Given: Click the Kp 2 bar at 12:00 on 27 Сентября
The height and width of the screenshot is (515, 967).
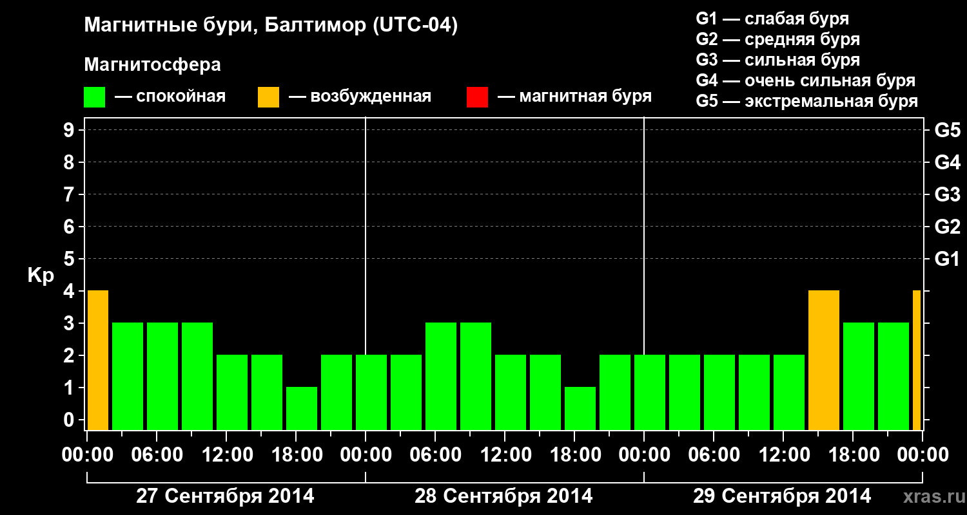Looking at the screenshot, I should pos(232,393).
